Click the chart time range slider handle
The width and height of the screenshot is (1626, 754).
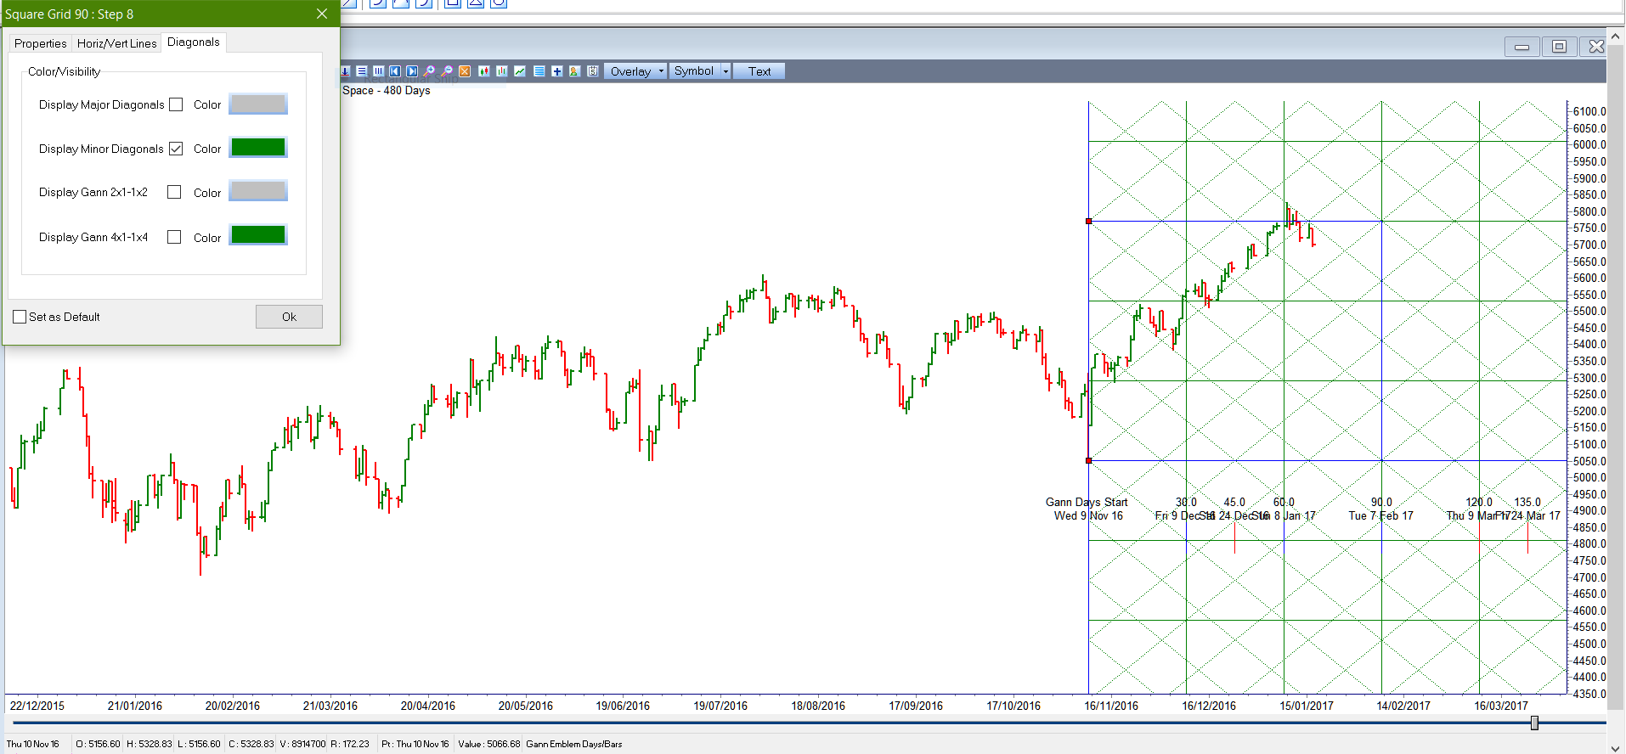1534,723
